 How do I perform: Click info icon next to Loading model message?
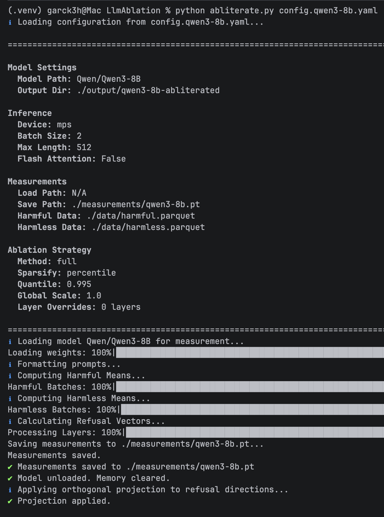point(10,342)
